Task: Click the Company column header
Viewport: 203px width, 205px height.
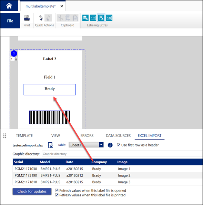Action: 99,162
